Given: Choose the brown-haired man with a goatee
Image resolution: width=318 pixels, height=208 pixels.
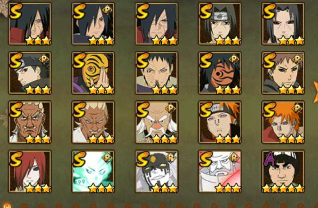Looking at the screenshot, I should (x=283, y=73).
